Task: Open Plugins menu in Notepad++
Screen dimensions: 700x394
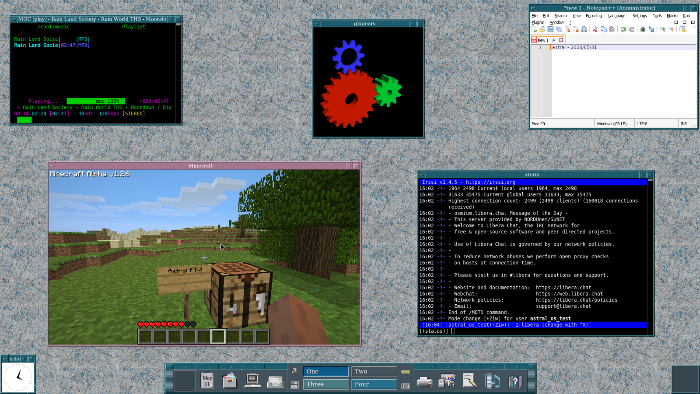Action: [x=538, y=22]
